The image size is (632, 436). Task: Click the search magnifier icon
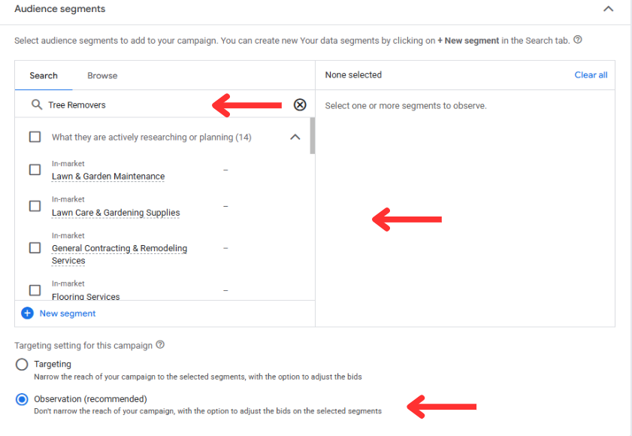(36, 105)
